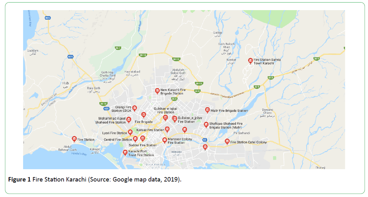Click the Orangi Fire Station CDGK marker
Image resolution: width=368 pixels, height=197 pixels.
(x=134, y=108)
